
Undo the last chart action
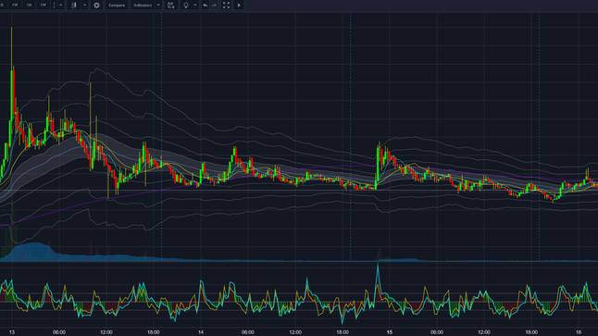tap(206, 6)
